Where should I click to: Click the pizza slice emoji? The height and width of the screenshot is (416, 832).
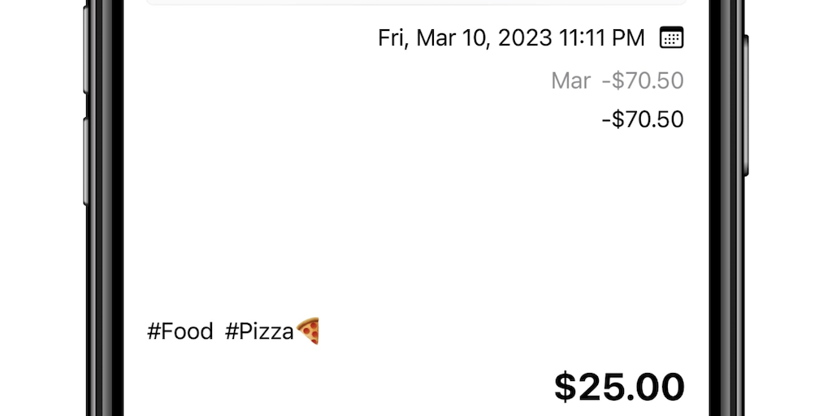[x=308, y=331]
